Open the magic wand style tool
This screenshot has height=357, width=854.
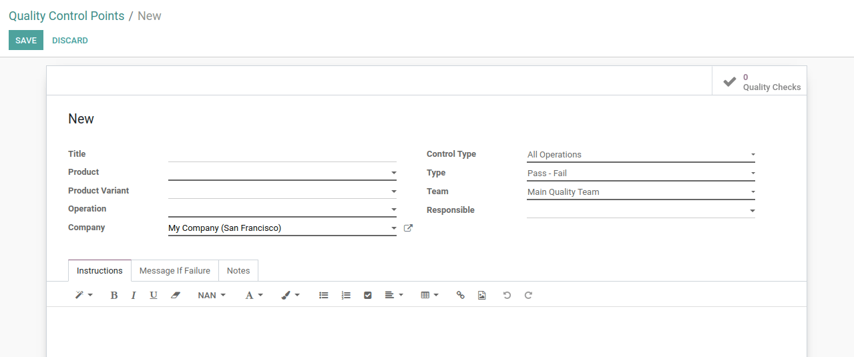point(83,295)
